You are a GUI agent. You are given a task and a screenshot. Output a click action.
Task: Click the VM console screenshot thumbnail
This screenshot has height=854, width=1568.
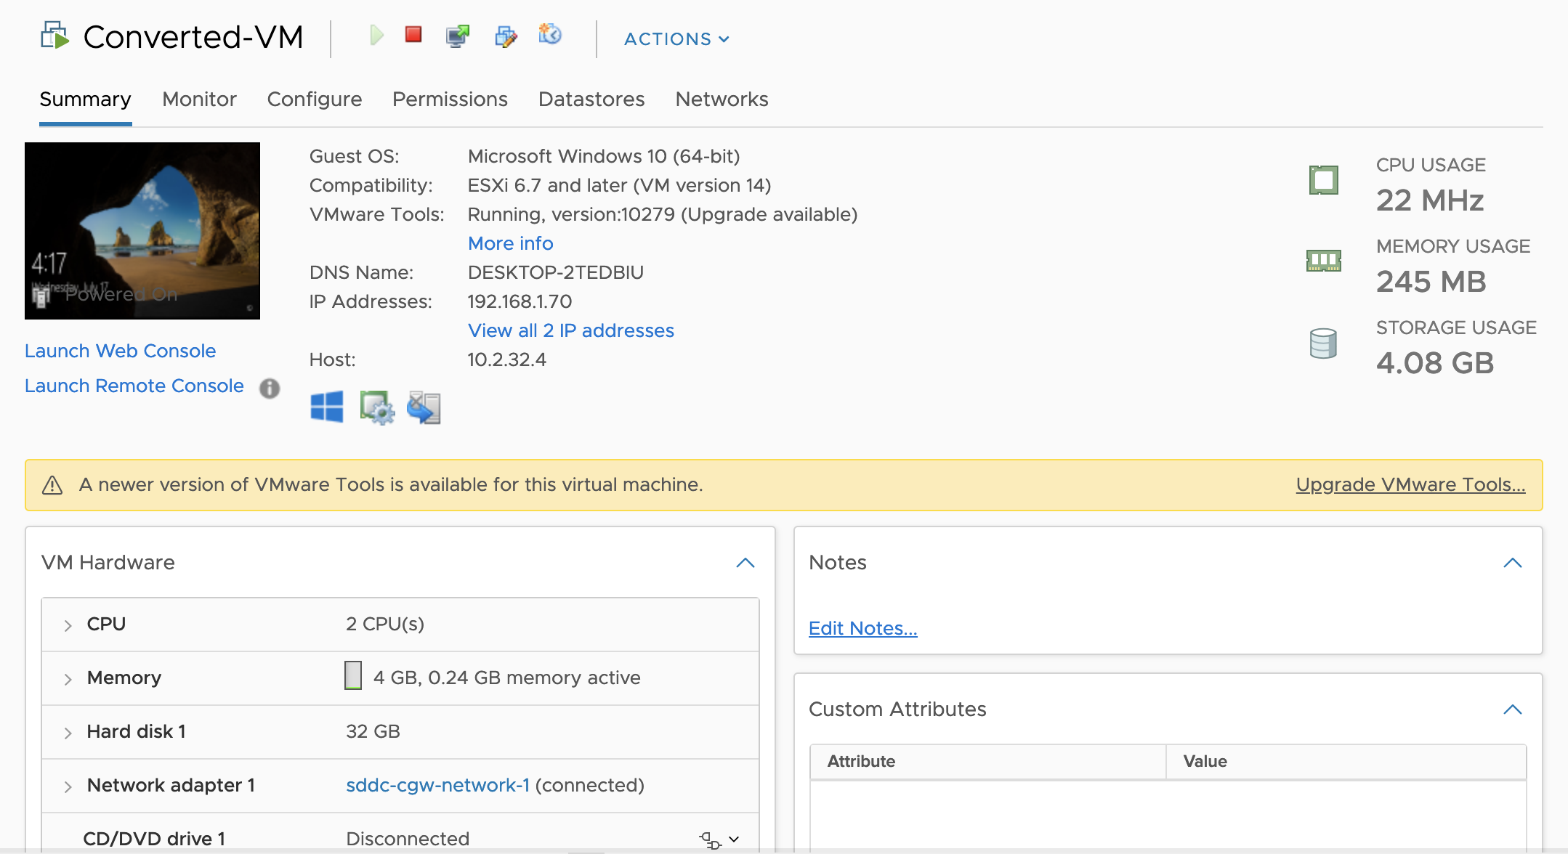pyautogui.click(x=142, y=231)
